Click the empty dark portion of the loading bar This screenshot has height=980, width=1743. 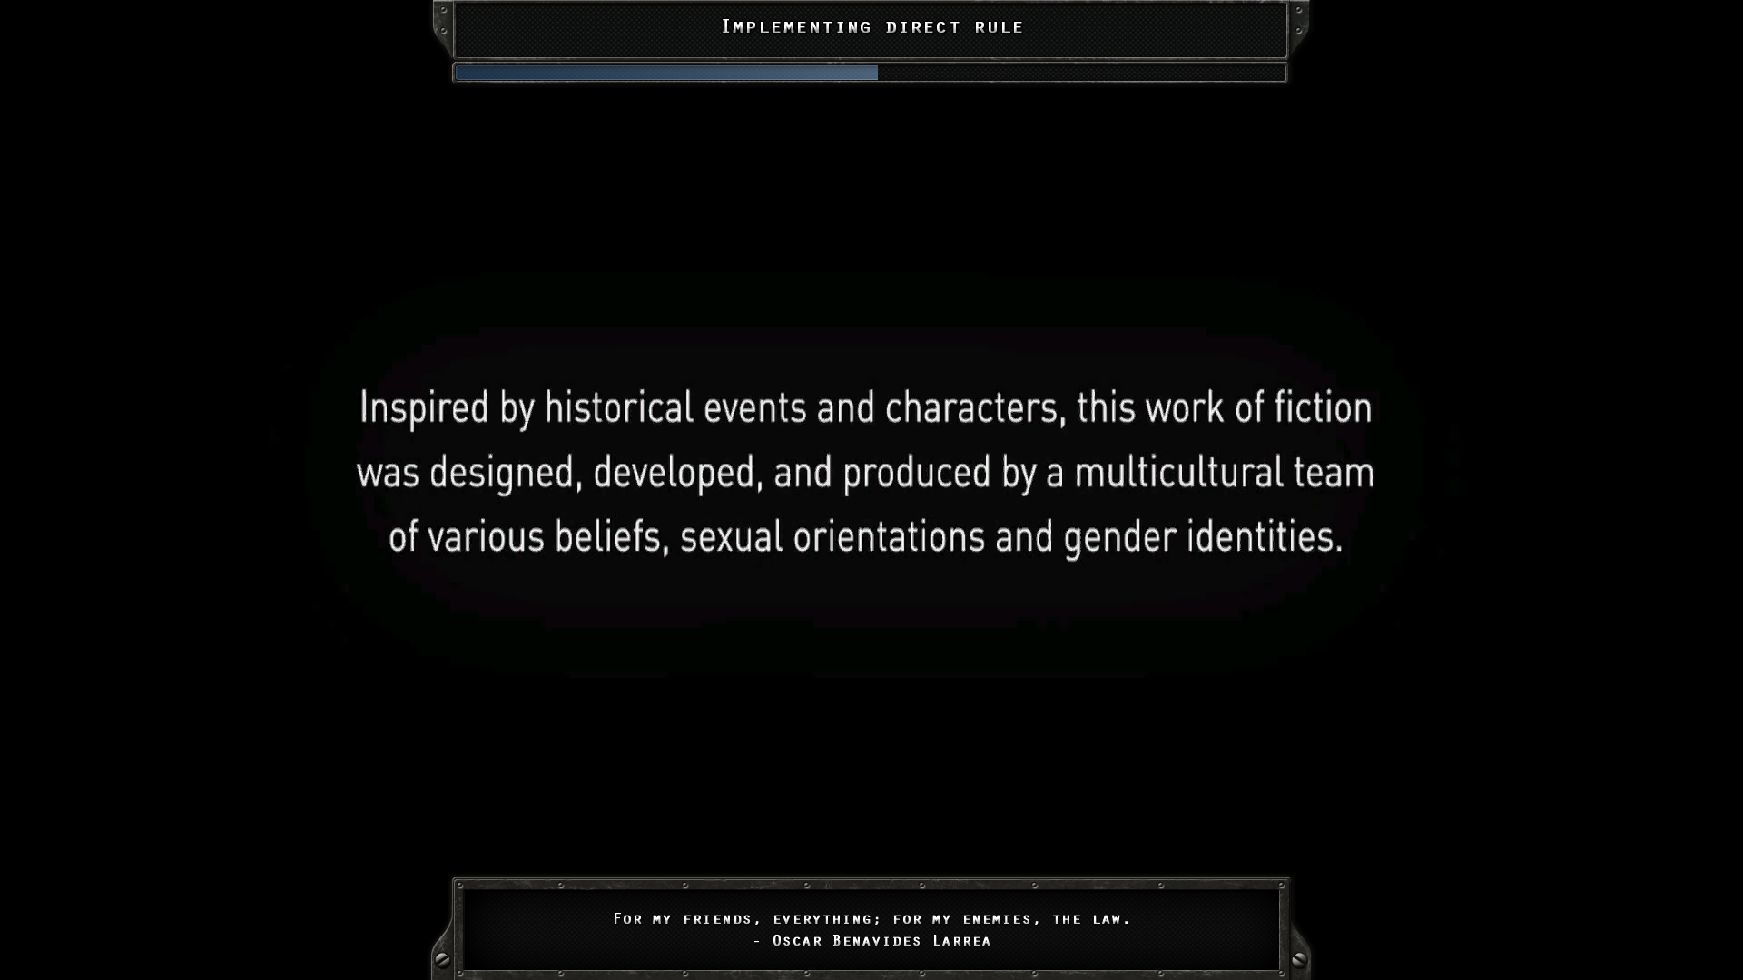(x=1080, y=73)
